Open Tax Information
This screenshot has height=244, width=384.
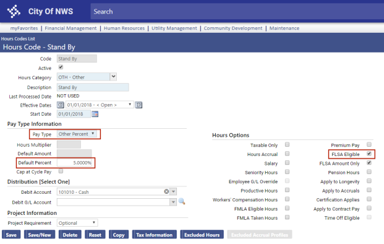(155, 235)
